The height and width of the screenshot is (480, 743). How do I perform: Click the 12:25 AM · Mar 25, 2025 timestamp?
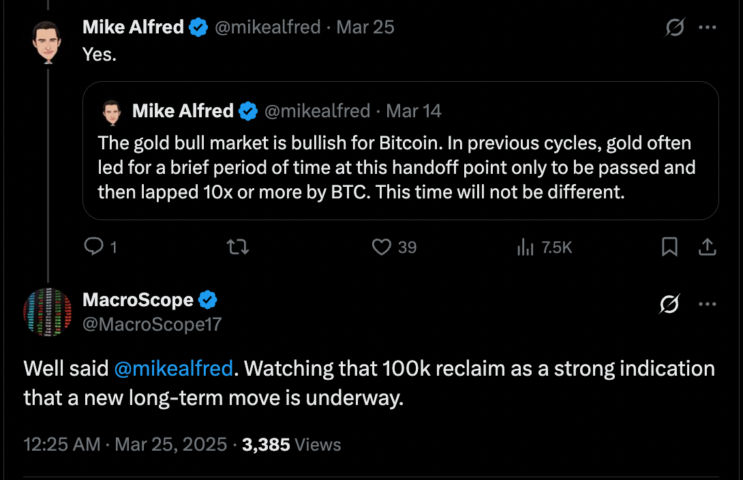[125, 445]
